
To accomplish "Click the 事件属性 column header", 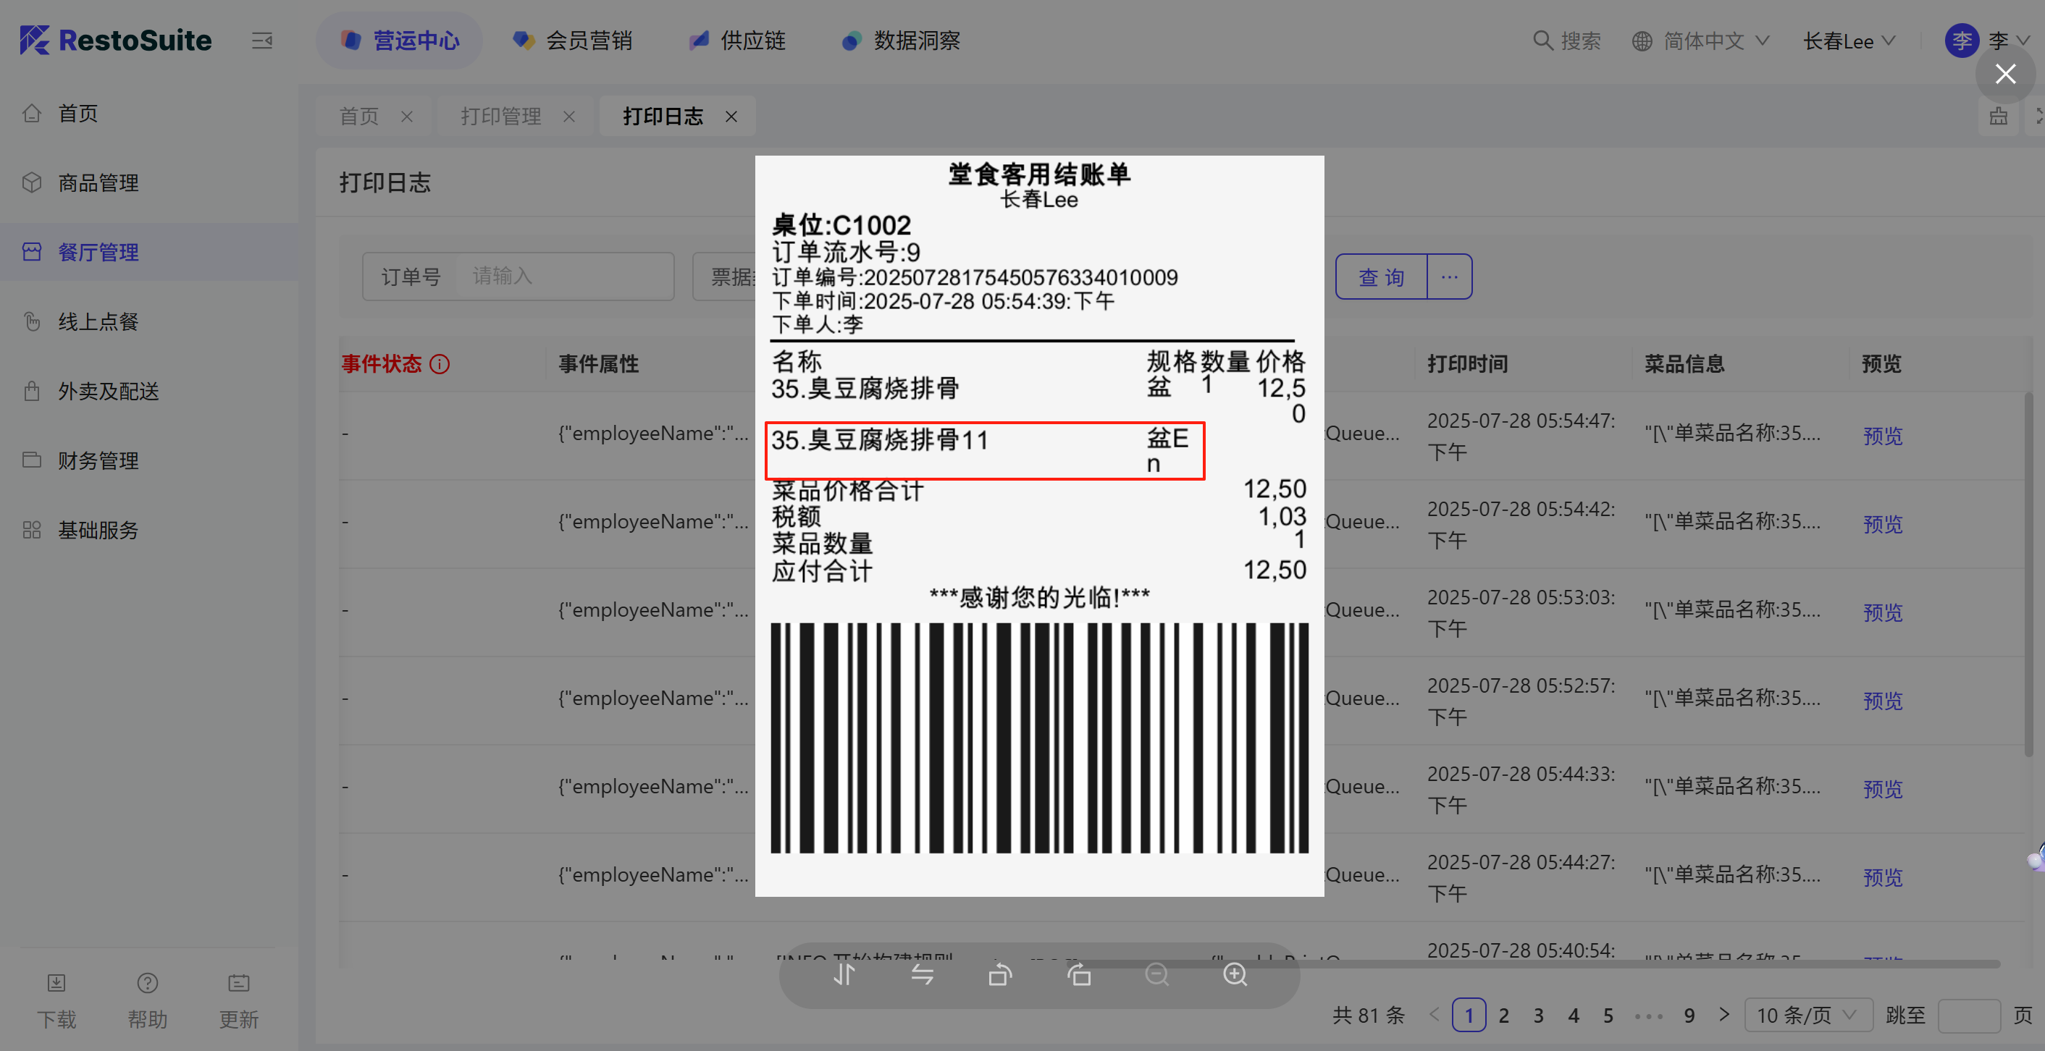I will pyautogui.click(x=599, y=364).
